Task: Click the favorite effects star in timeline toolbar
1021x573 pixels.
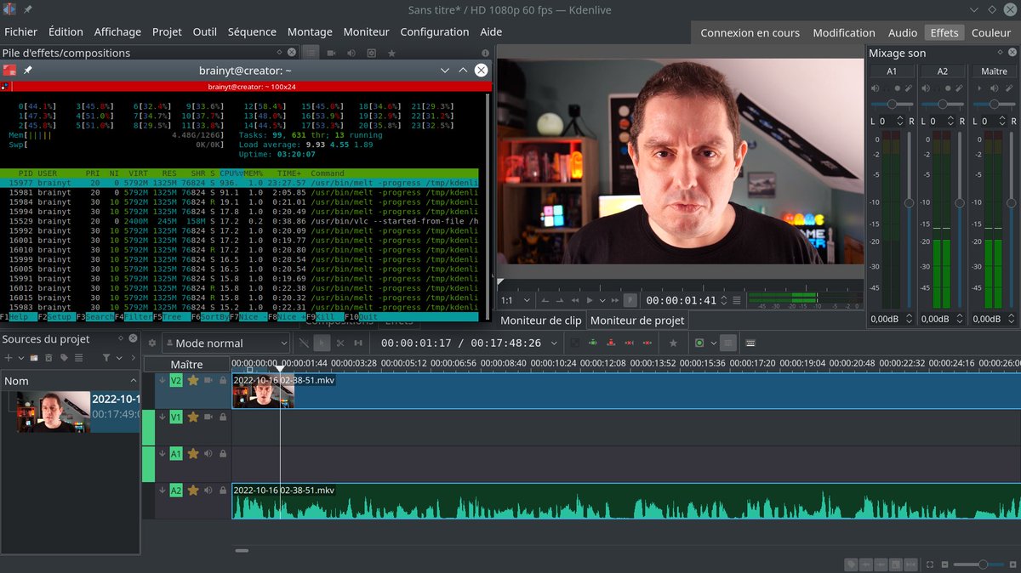Action: (673, 343)
